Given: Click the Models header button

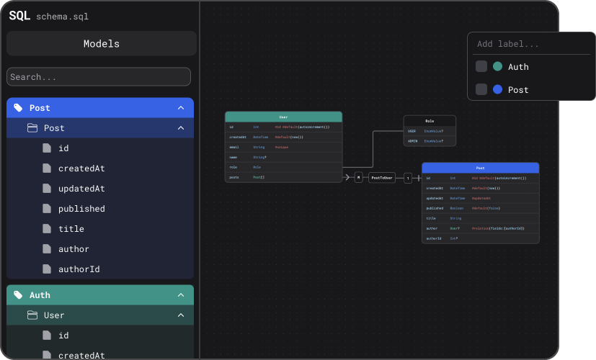Looking at the screenshot, I should coord(102,44).
